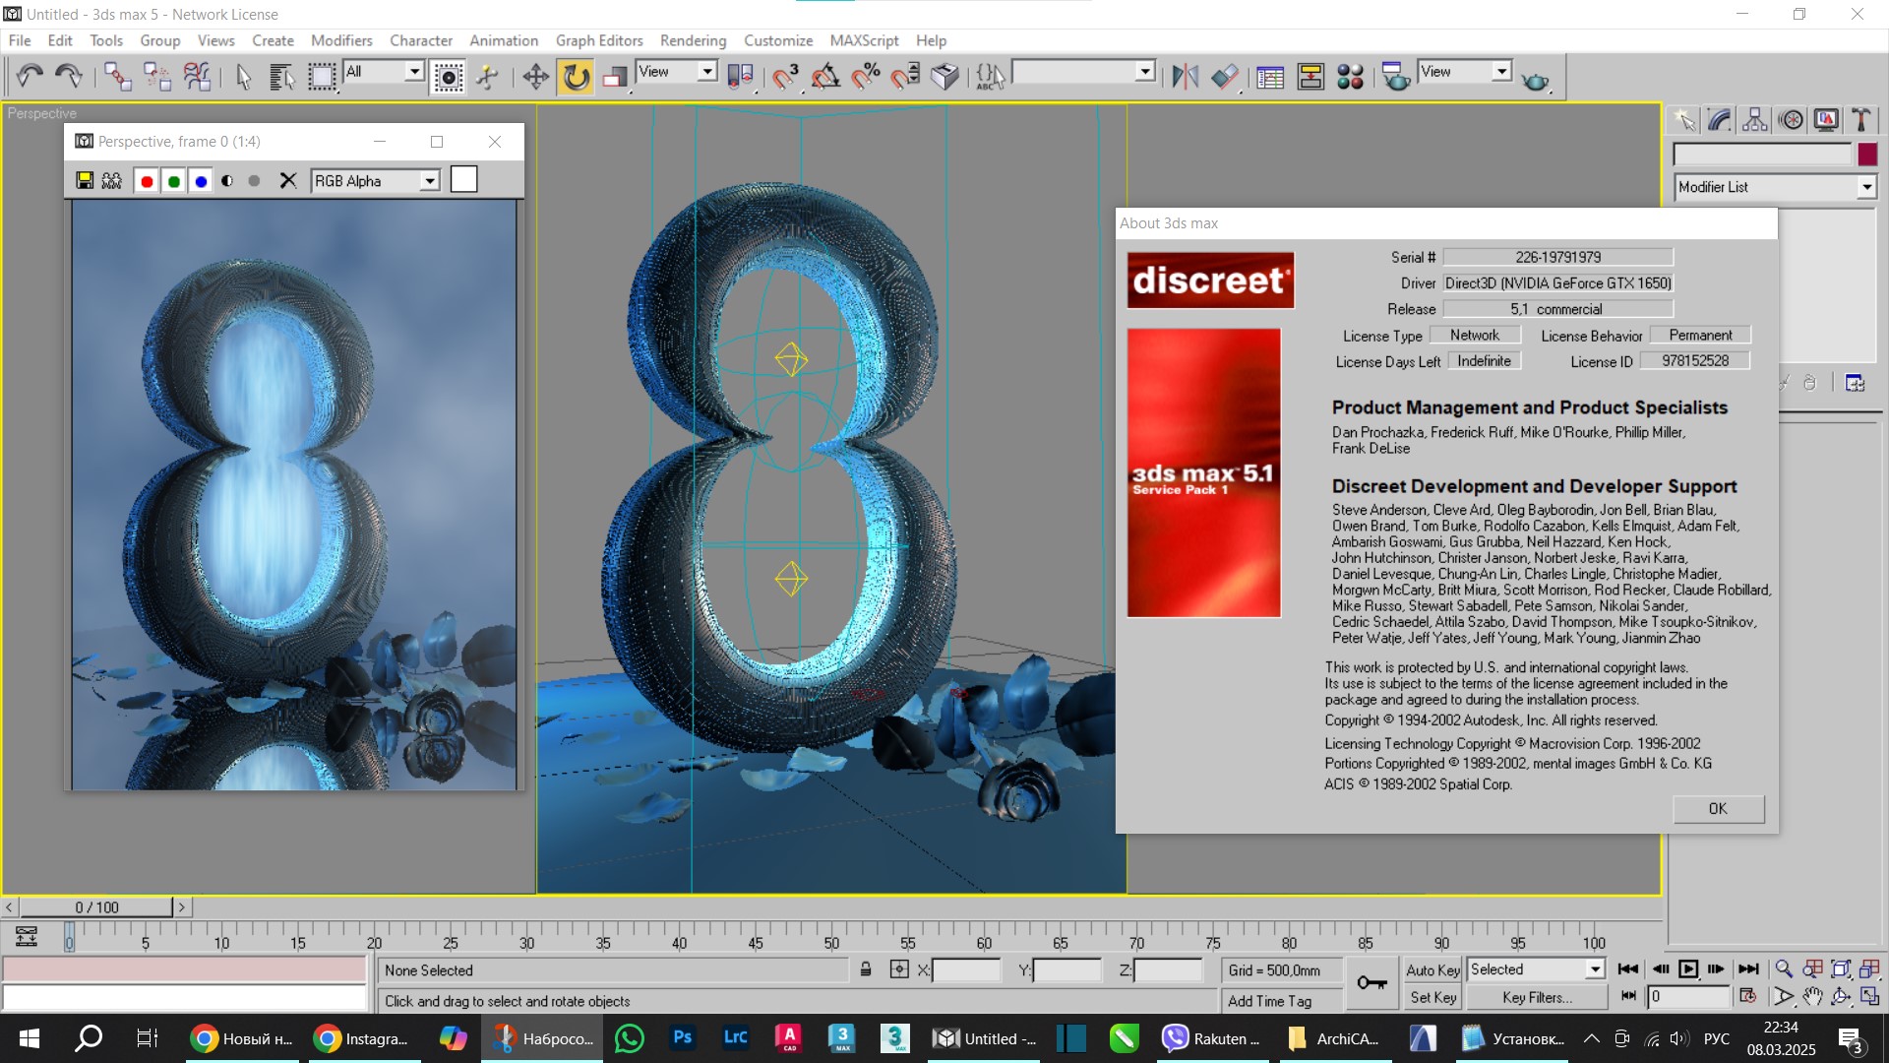Open the Rendering menu
The image size is (1889, 1063).
click(x=693, y=40)
